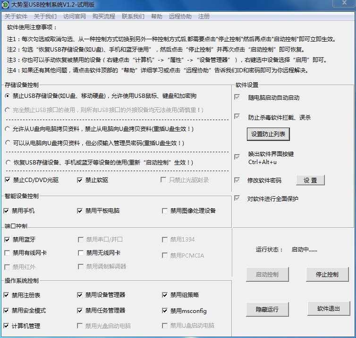Image resolution: width=356 pixels, height=338 pixels.
Task: Enable 禁用图像处理设备 checkbox
Action: click(x=165, y=211)
